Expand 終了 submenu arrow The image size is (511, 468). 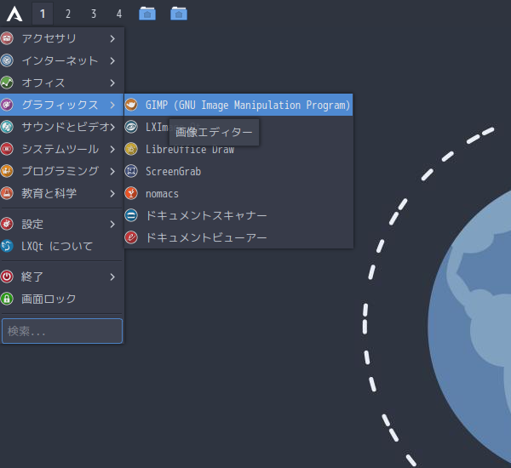coord(112,277)
